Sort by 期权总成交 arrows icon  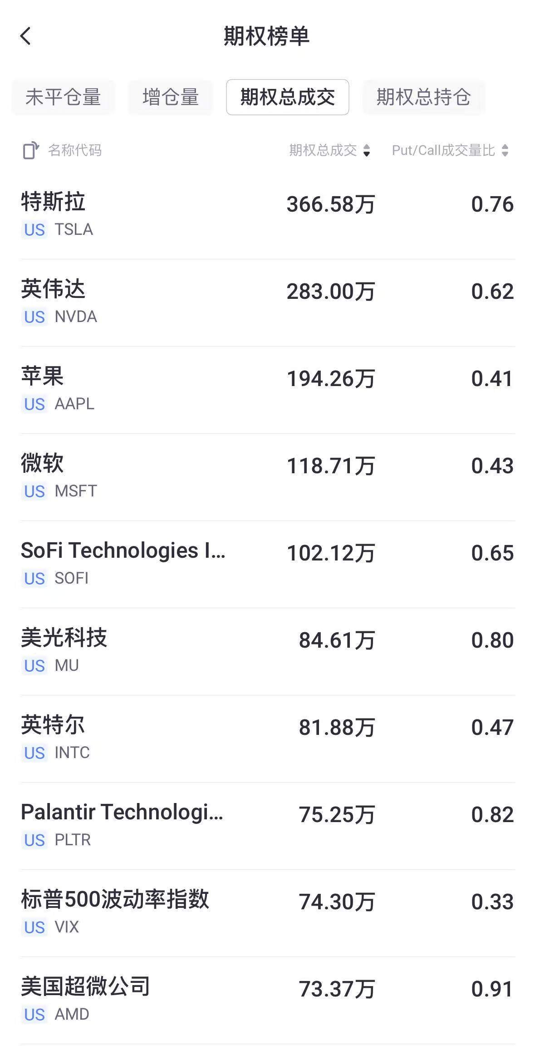367,150
